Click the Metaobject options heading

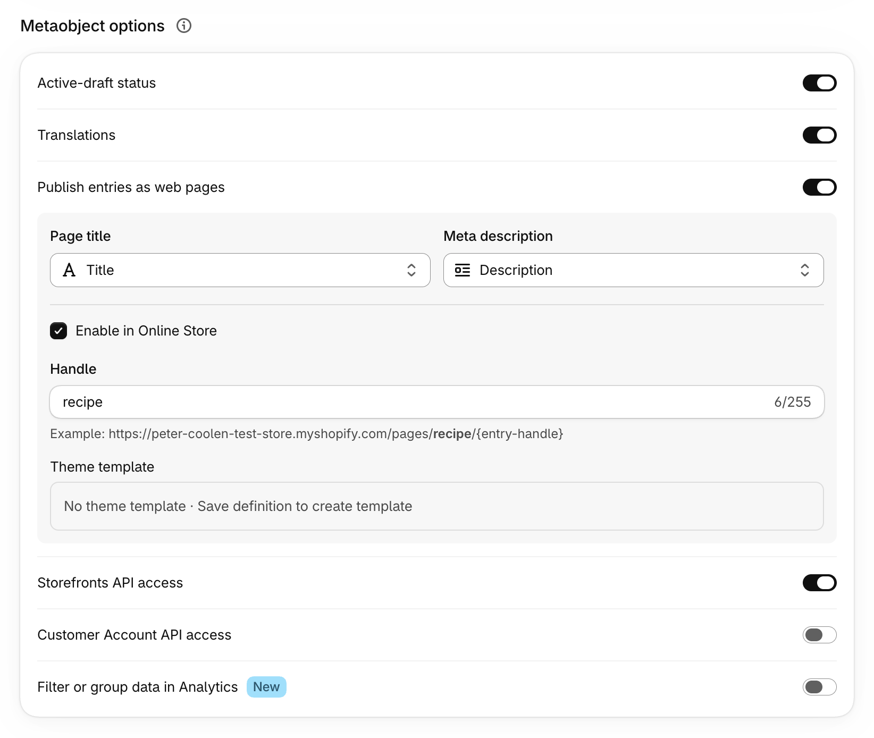93,26
